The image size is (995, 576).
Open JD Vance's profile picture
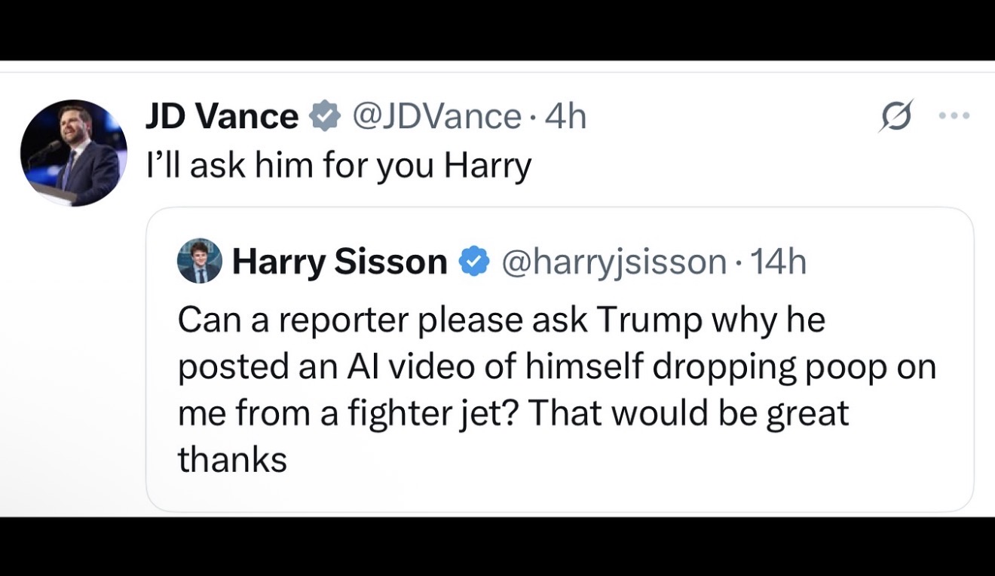pyautogui.click(x=73, y=153)
